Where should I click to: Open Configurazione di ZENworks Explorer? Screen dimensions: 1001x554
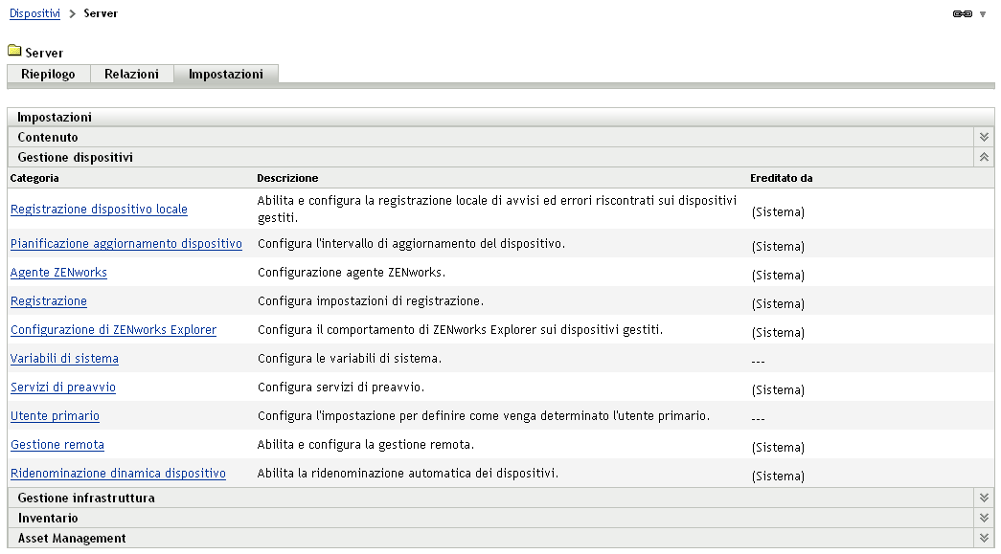[113, 330]
